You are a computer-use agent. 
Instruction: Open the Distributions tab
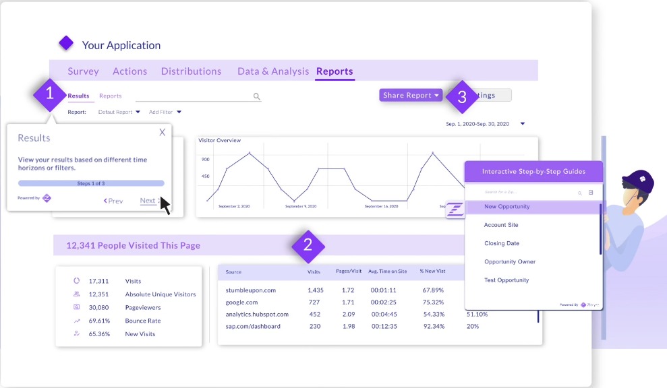[191, 71]
